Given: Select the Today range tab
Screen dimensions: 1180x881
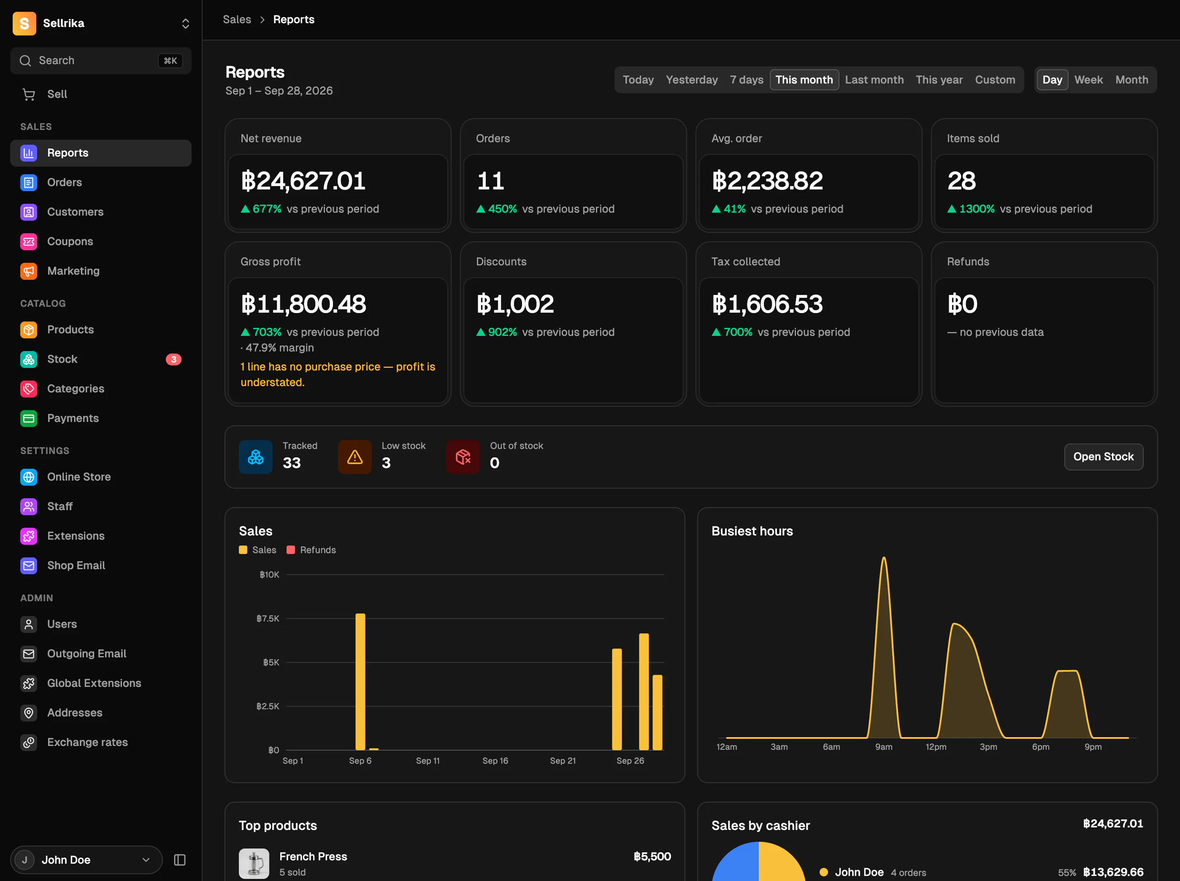Looking at the screenshot, I should coord(638,80).
